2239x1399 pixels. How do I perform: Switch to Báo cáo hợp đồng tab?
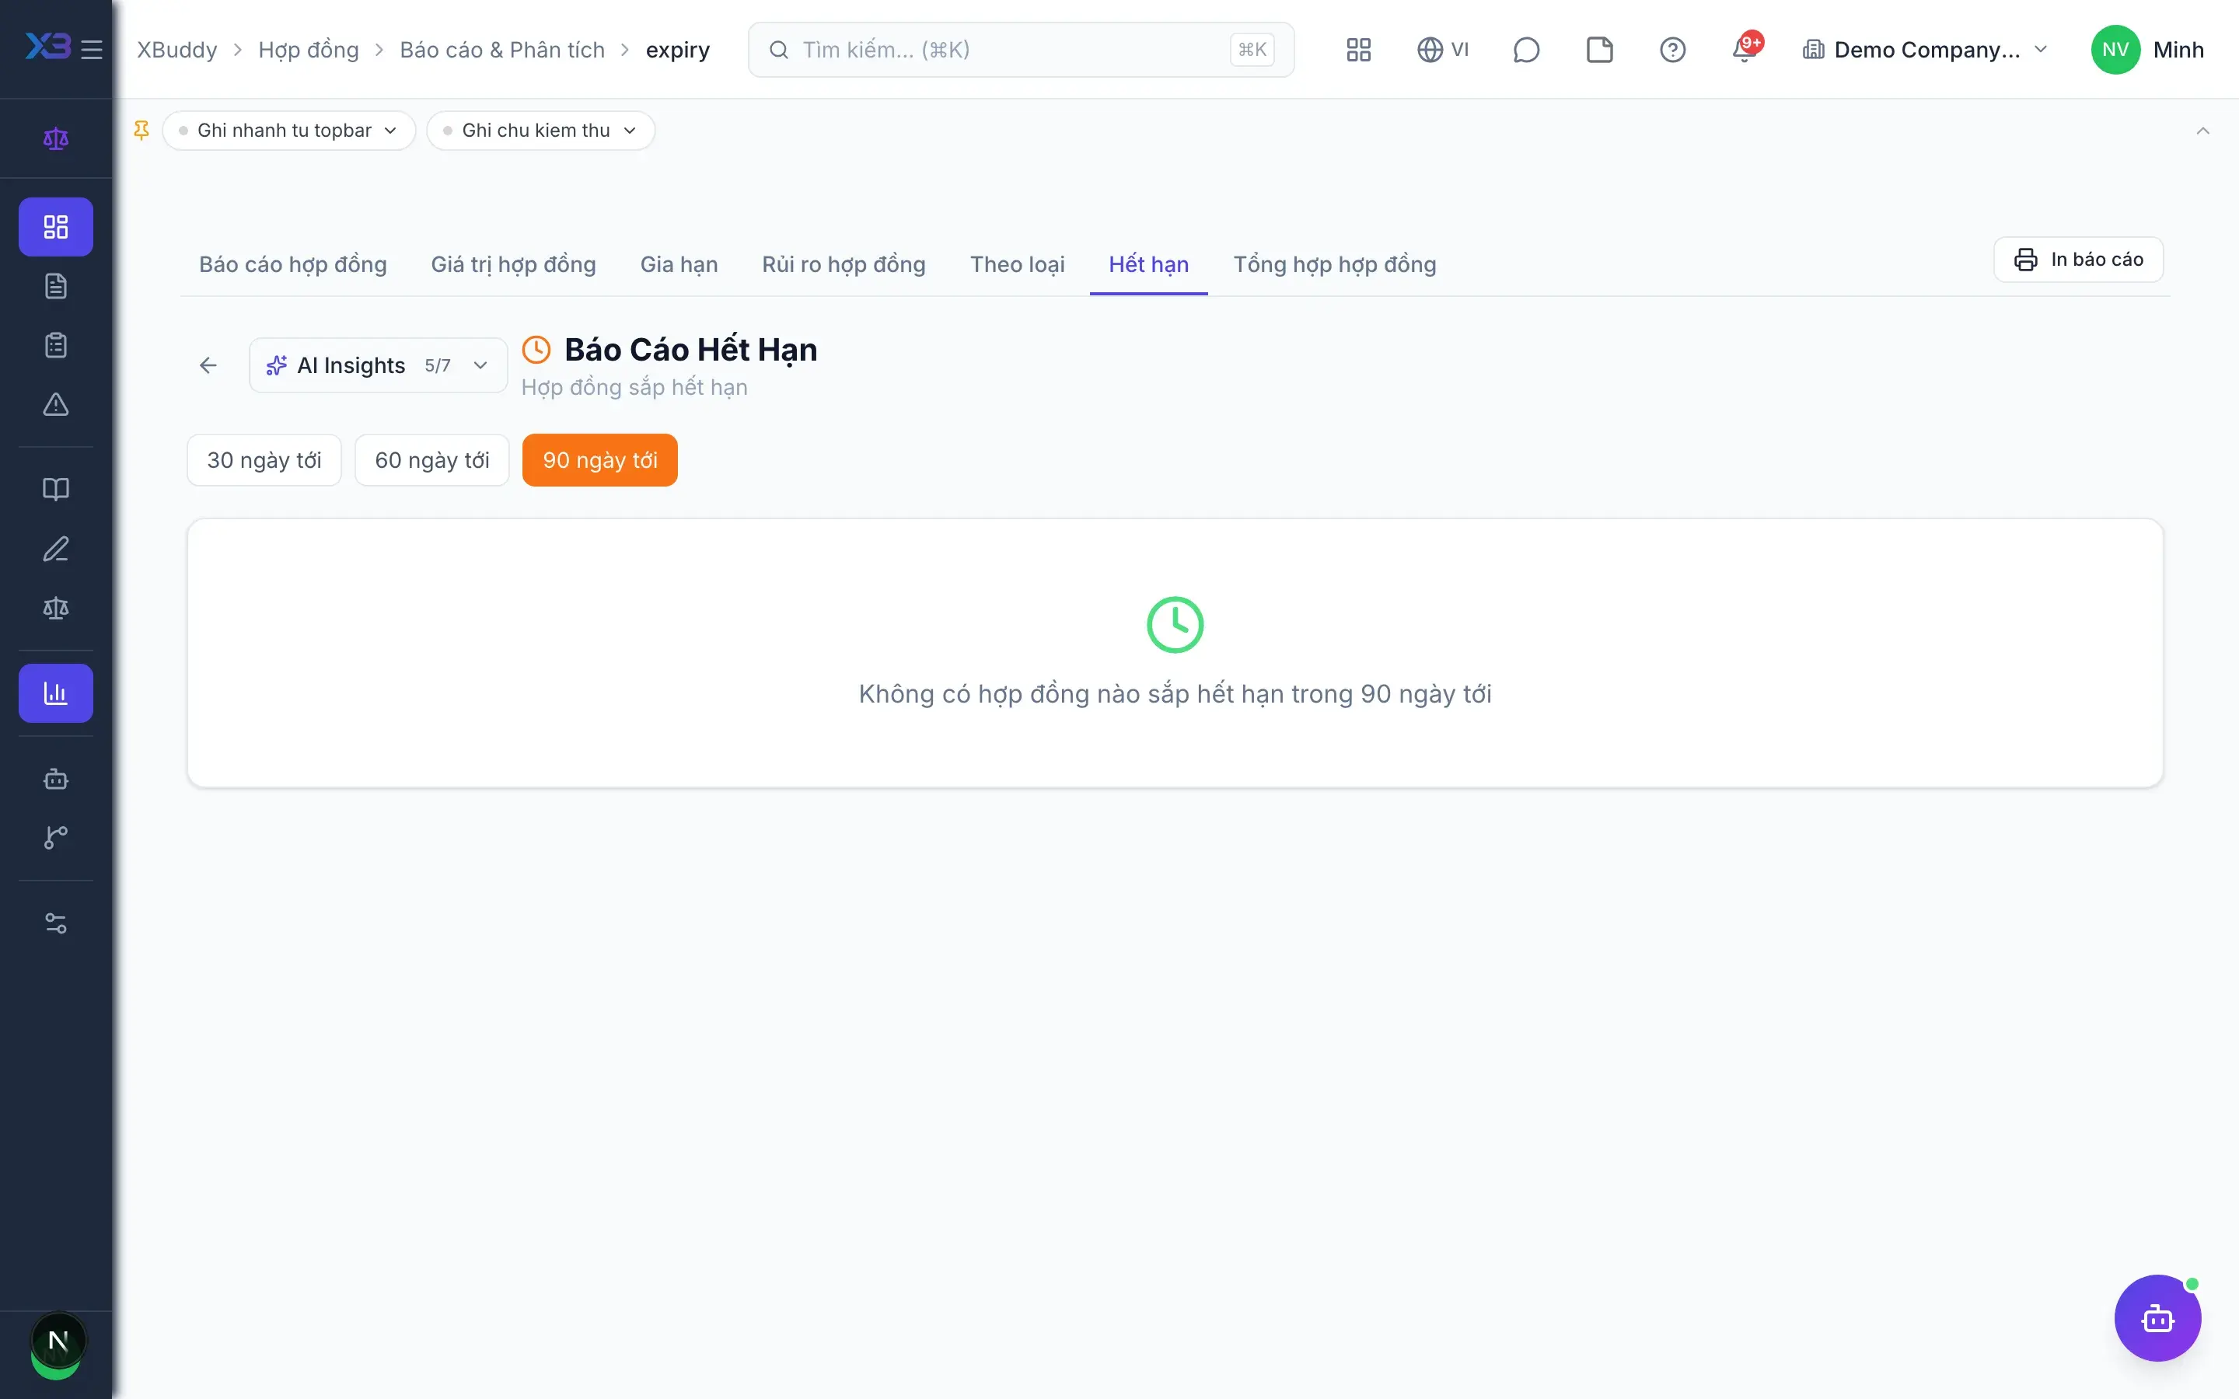pos(292,264)
